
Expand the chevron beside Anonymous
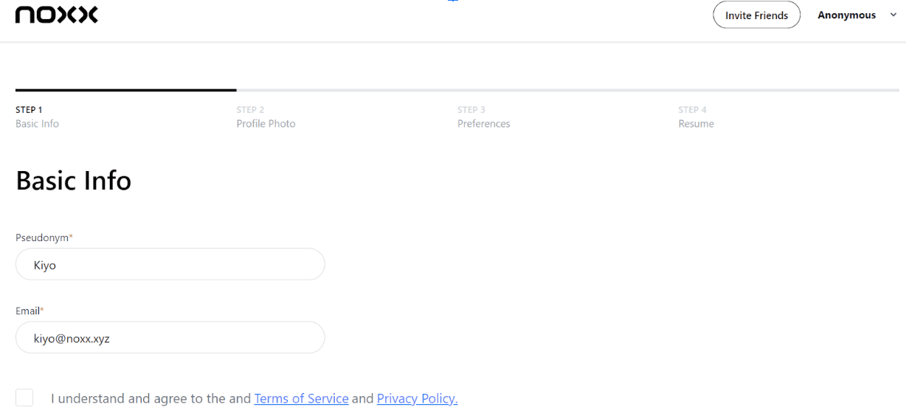(x=893, y=15)
